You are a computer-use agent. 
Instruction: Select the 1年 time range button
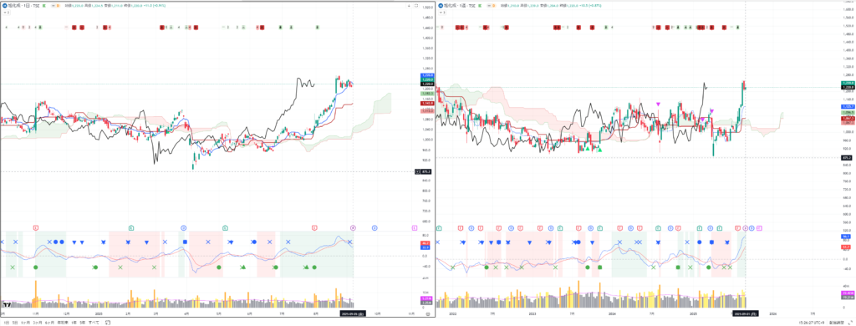(74, 322)
